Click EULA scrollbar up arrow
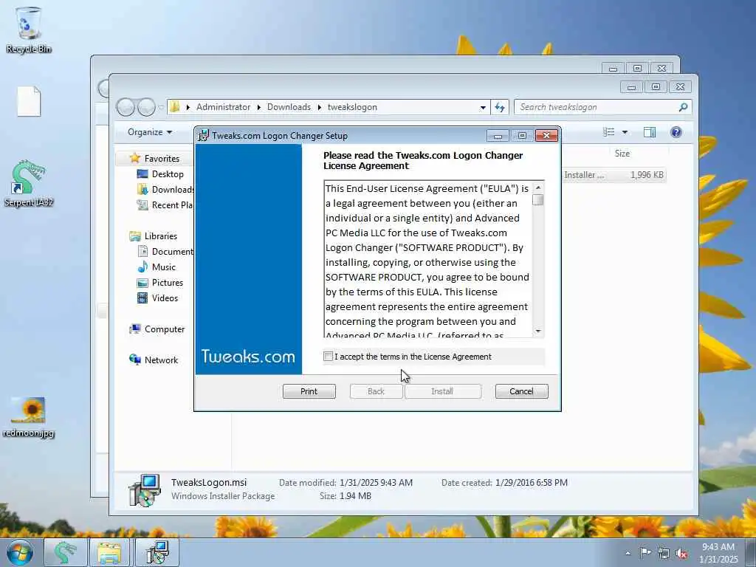Image resolution: width=756 pixels, height=567 pixels. point(538,187)
